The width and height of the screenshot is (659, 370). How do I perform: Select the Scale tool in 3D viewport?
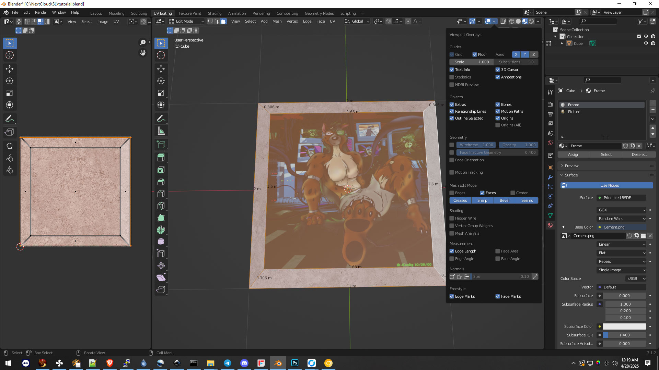[x=161, y=93]
